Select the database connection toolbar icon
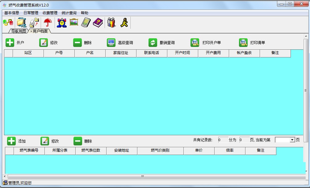 pos(8,22)
